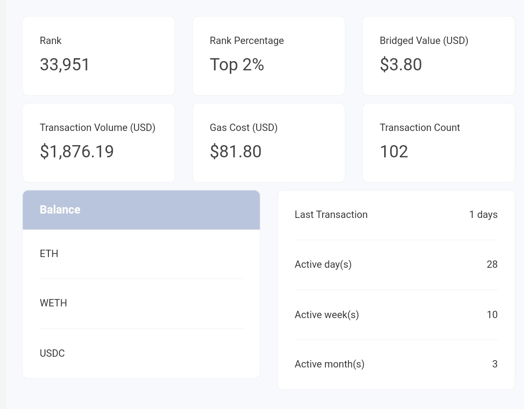Screen dimensions: 524x409
Task: Click the $1,876.19 transaction volume value
Action: (77, 151)
